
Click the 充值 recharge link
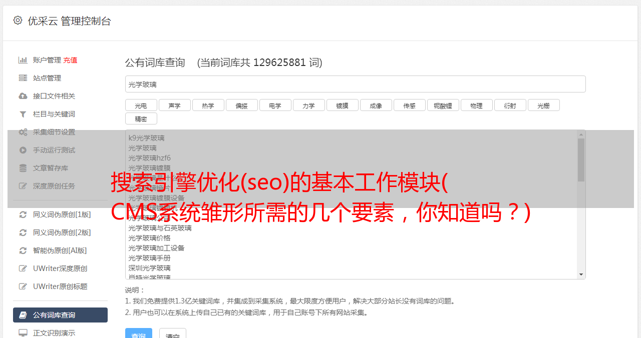pos(70,60)
